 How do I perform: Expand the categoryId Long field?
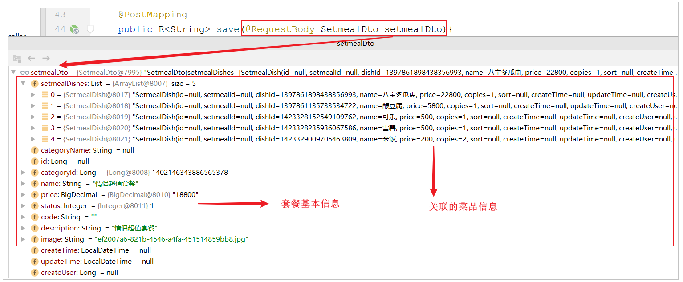tap(24, 173)
